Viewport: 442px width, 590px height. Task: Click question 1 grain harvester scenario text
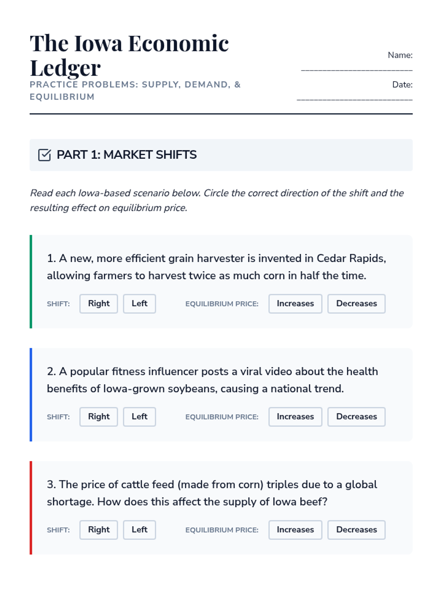tap(216, 267)
